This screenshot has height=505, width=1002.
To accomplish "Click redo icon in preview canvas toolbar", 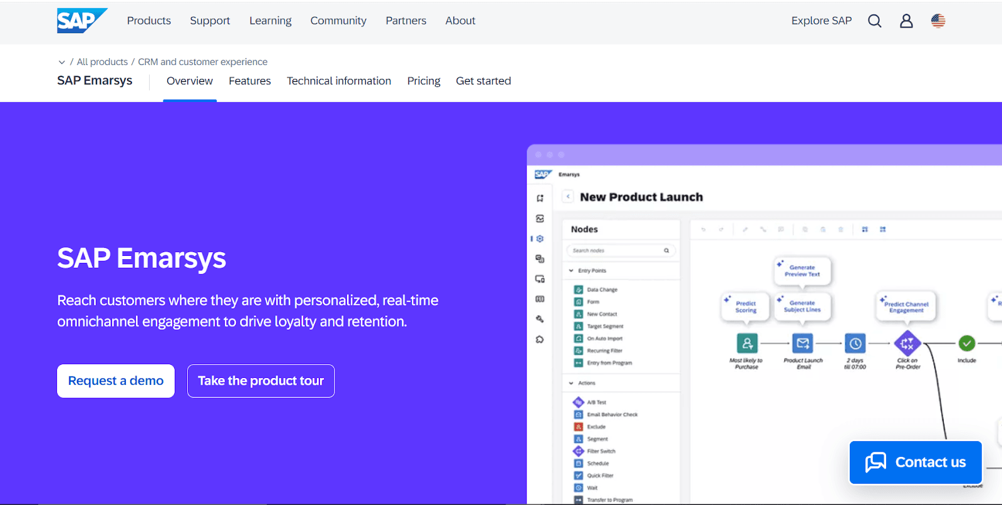I will click(721, 230).
